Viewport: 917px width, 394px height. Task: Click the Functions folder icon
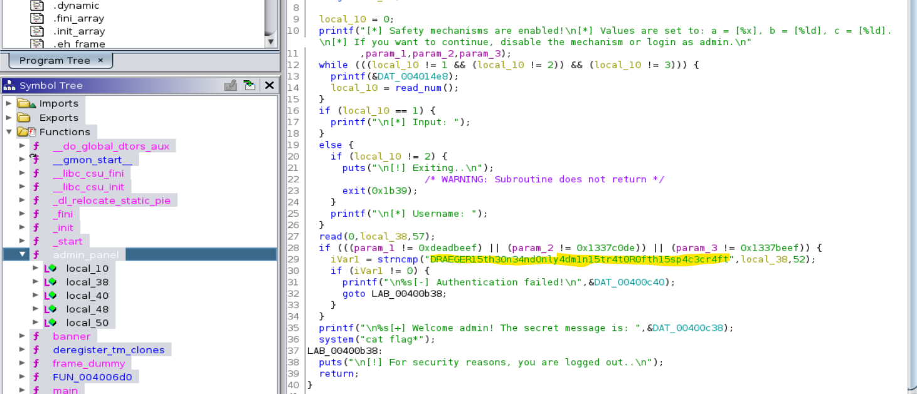(x=26, y=132)
